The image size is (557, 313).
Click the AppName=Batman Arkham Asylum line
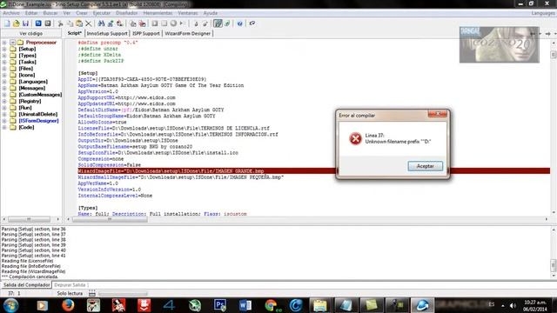(160, 85)
